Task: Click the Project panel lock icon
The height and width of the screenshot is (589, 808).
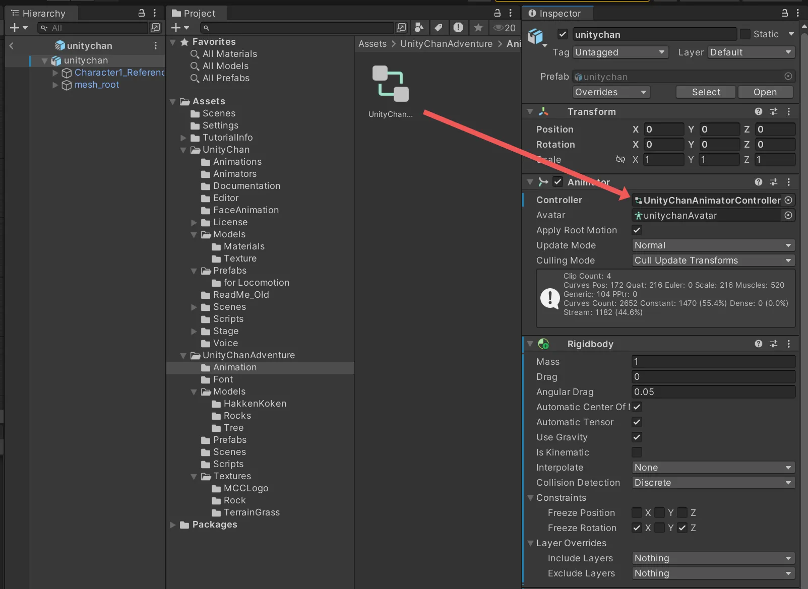Action: coord(498,13)
